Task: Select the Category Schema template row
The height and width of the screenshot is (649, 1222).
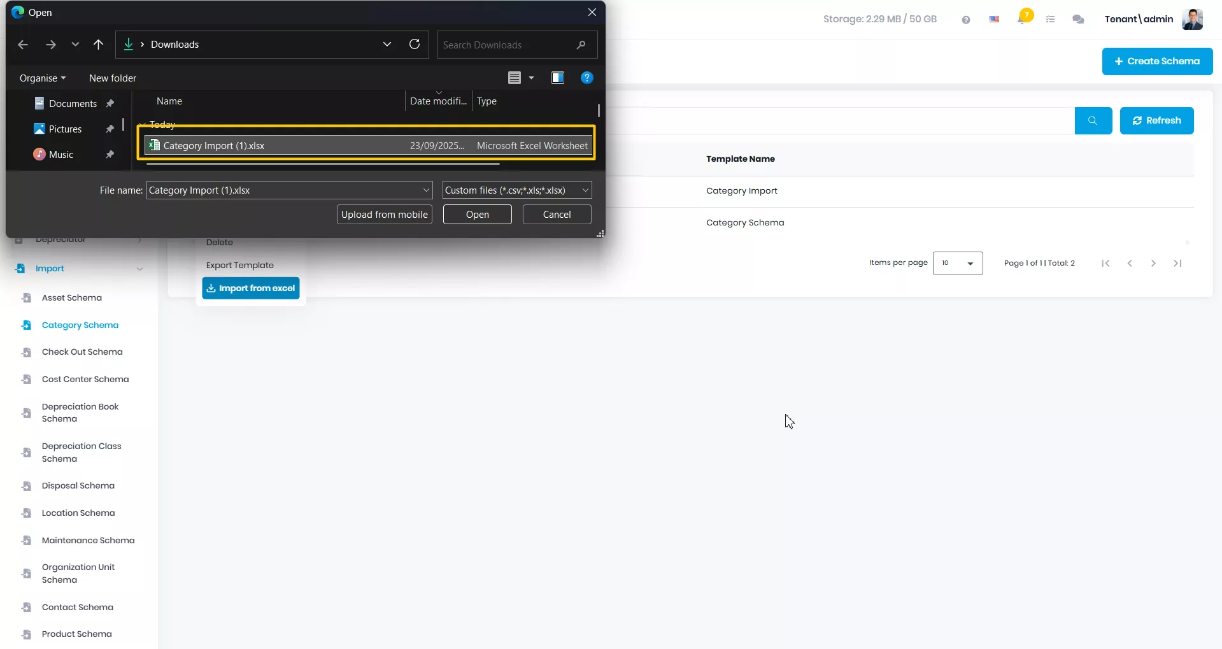Action: pyautogui.click(x=745, y=223)
